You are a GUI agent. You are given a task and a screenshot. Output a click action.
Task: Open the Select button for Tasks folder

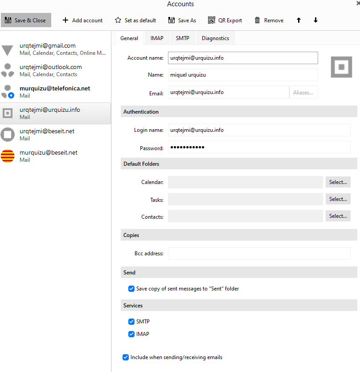(x=338, y=199)
